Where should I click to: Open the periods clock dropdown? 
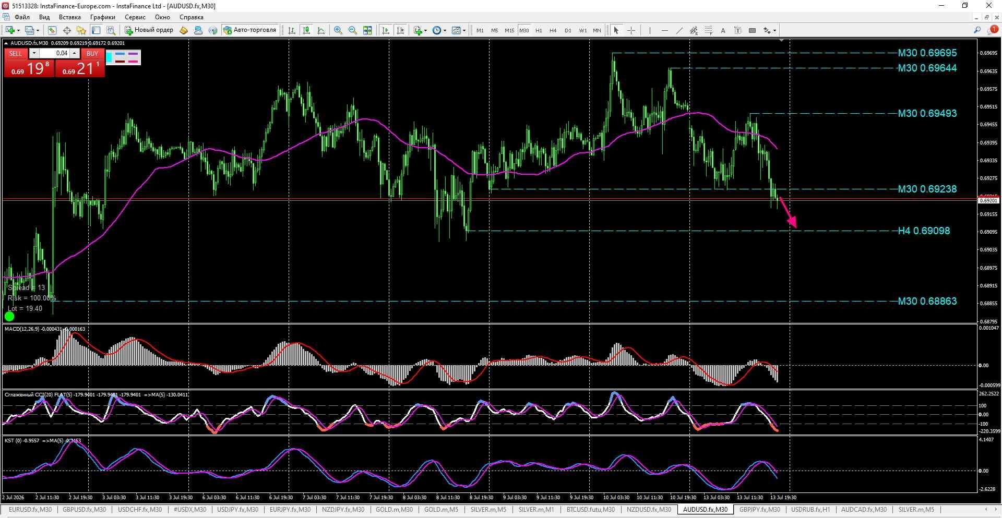point(439,30)
